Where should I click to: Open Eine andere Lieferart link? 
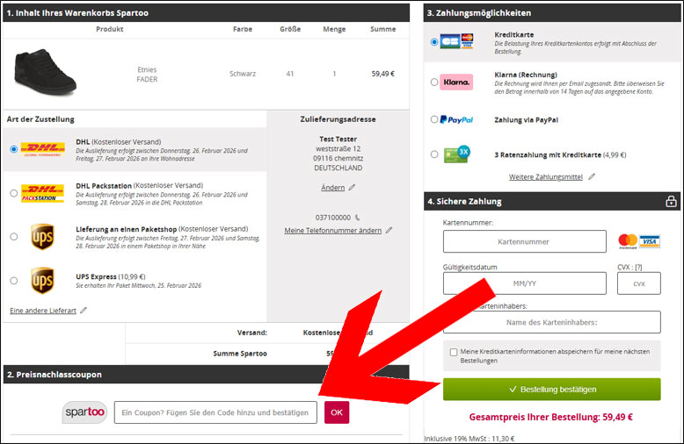click(43, 311)
